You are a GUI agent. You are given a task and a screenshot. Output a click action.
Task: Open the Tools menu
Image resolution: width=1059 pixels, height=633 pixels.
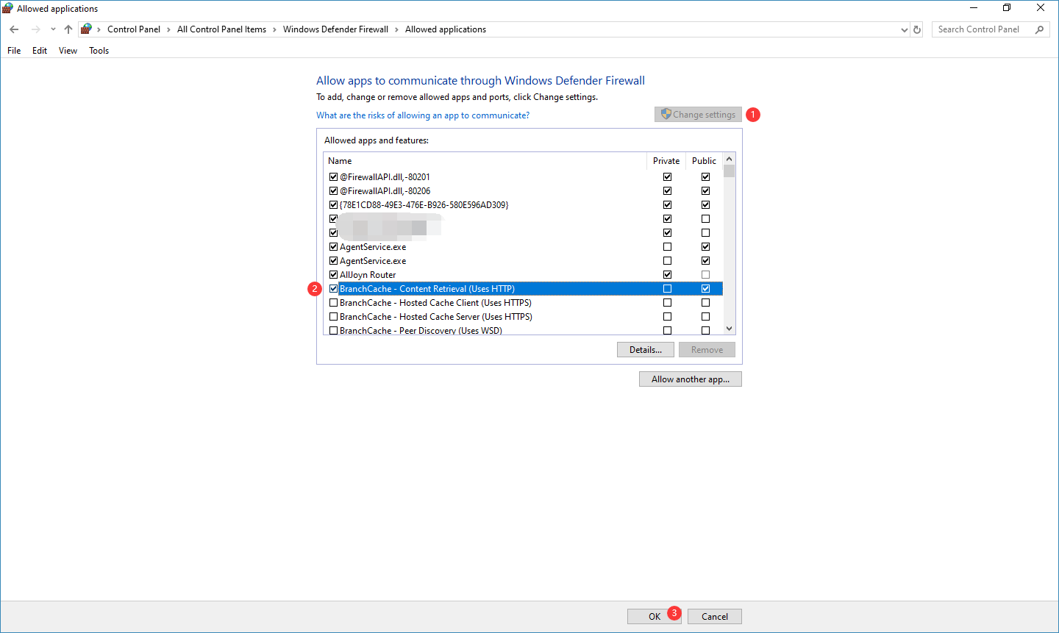99,50
